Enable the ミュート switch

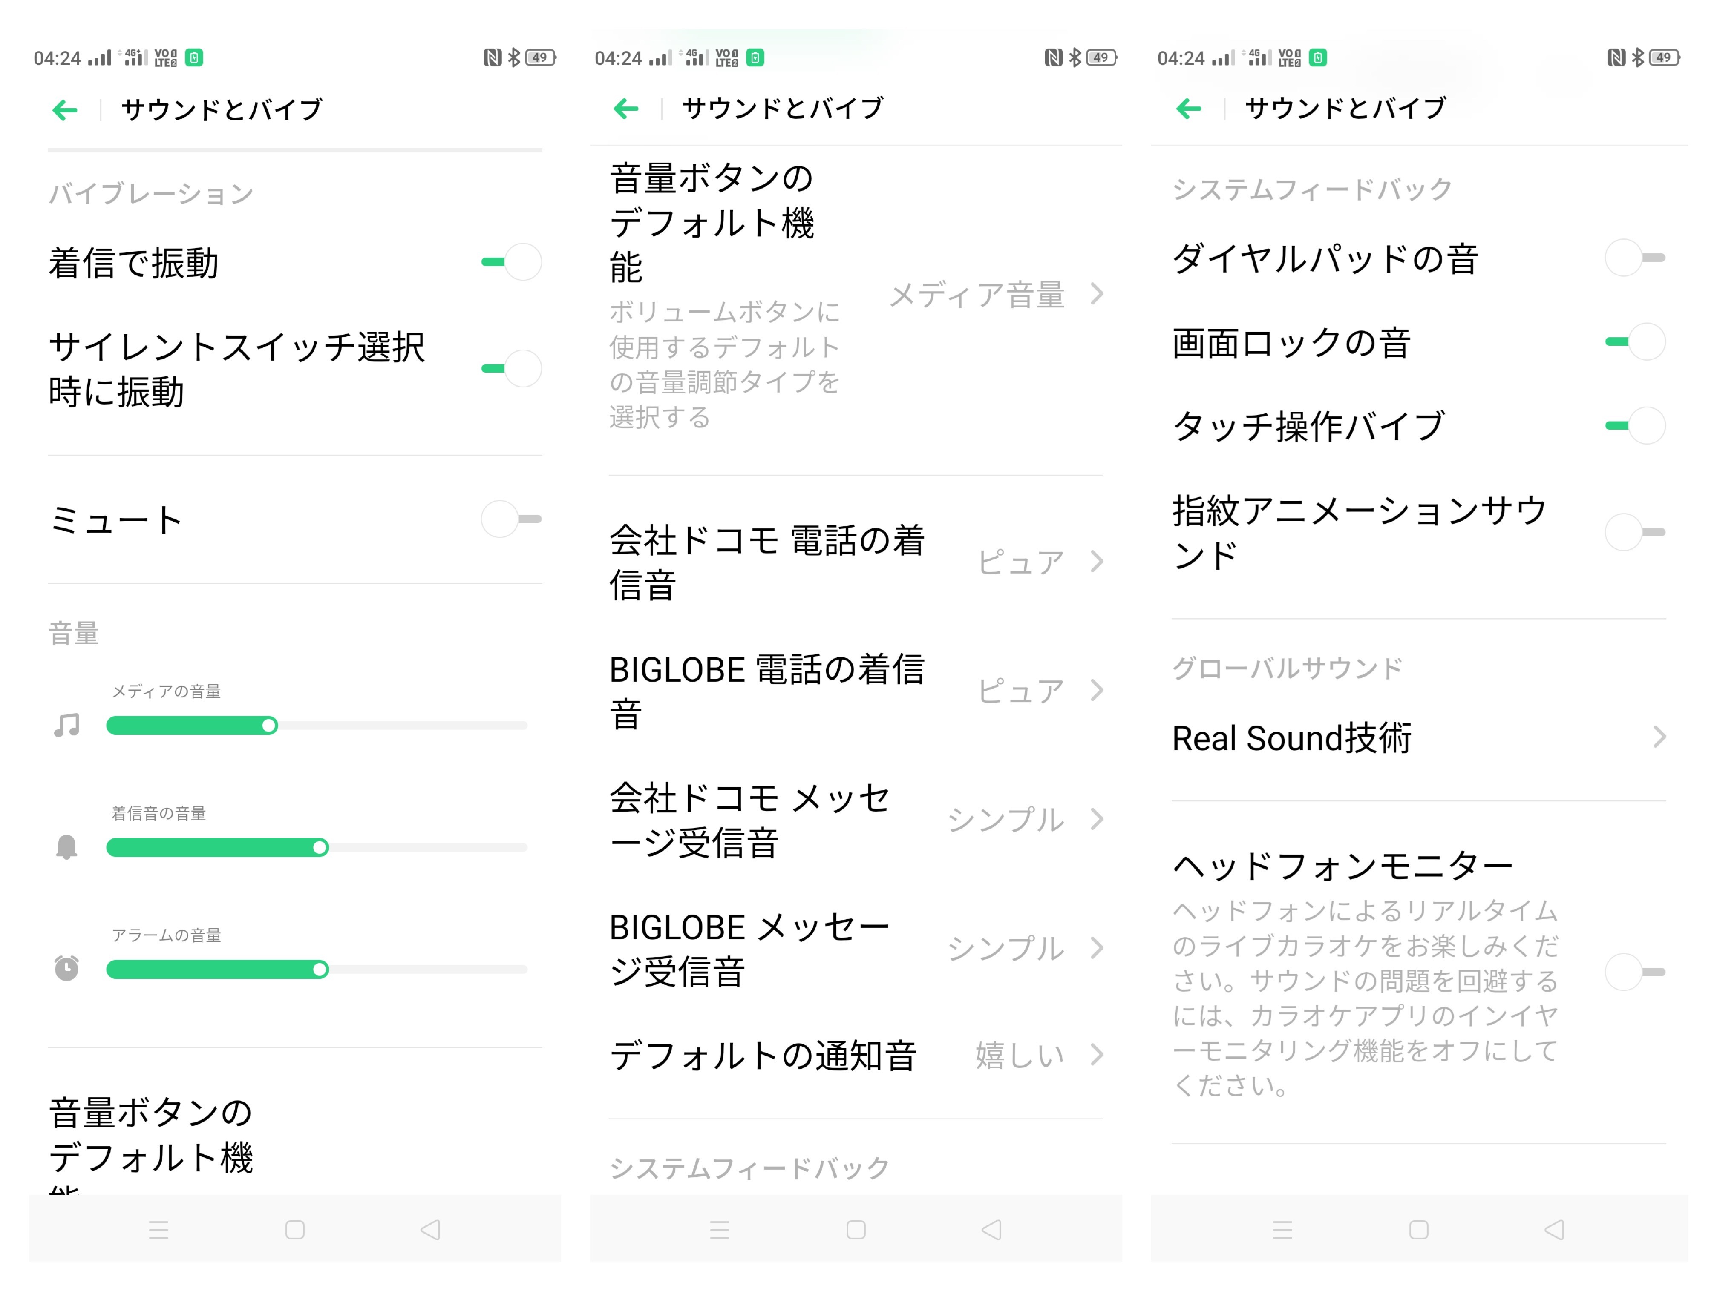click(x=512, y=519)
